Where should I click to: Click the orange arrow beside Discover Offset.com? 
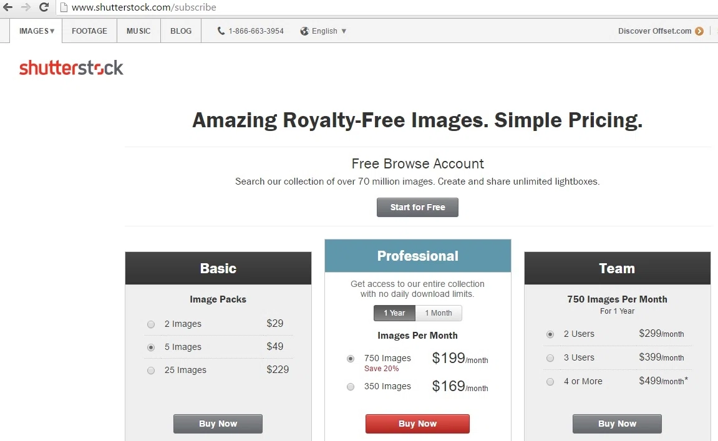tap(699, 31)
